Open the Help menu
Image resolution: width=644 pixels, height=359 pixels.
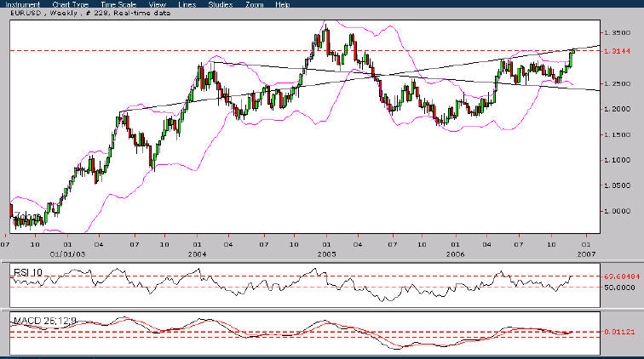pos(282,4)
